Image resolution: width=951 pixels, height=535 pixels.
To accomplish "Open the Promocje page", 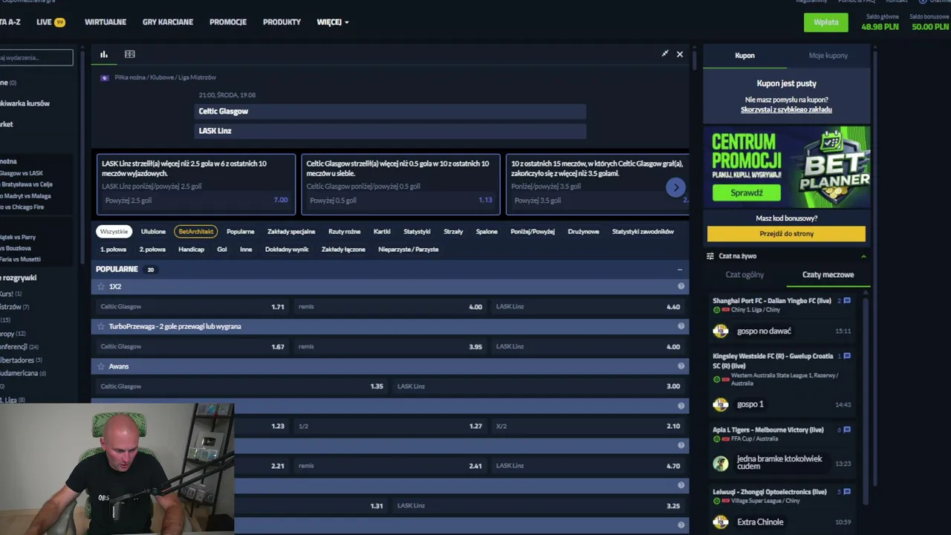I will click(228, 22).
